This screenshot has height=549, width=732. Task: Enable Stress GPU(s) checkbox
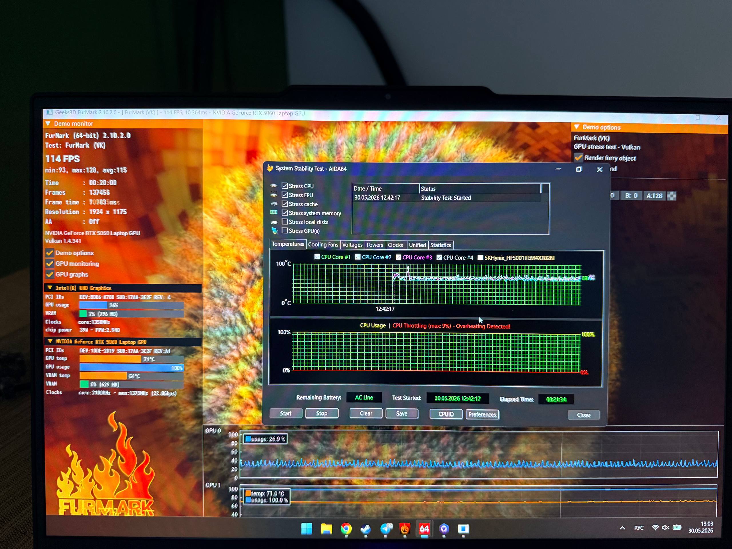[x=285, y=230]
